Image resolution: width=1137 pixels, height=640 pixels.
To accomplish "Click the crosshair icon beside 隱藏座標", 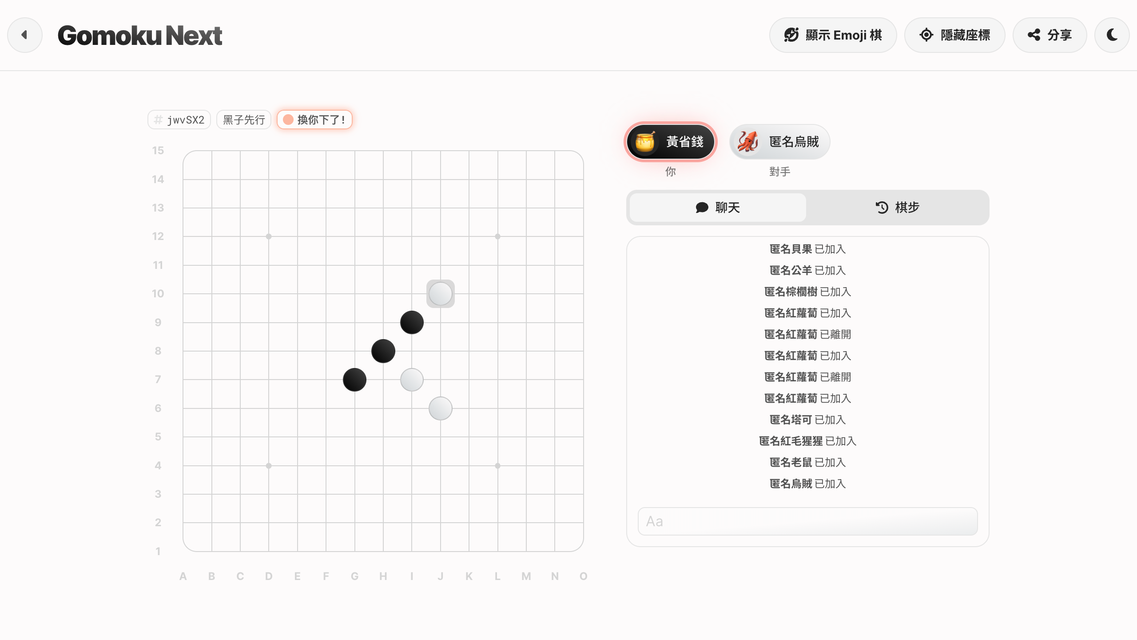I will (926, 35).
